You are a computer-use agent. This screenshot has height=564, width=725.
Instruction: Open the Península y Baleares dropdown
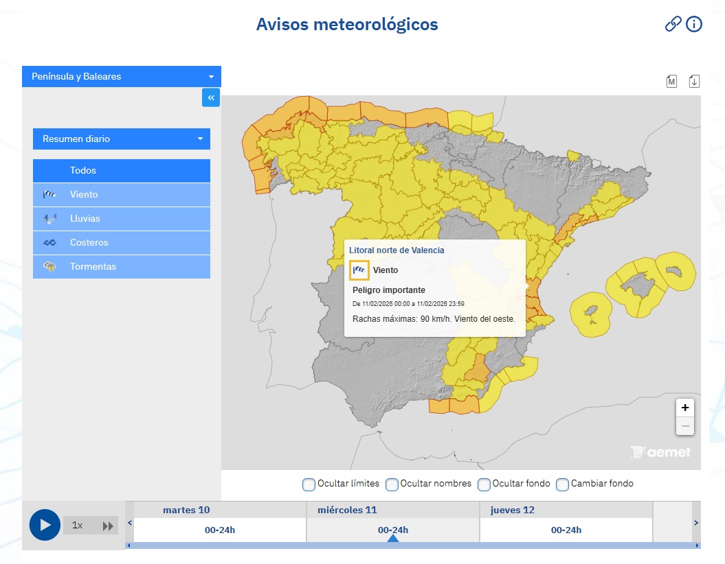pyautogui.click(x=122, y=77)
